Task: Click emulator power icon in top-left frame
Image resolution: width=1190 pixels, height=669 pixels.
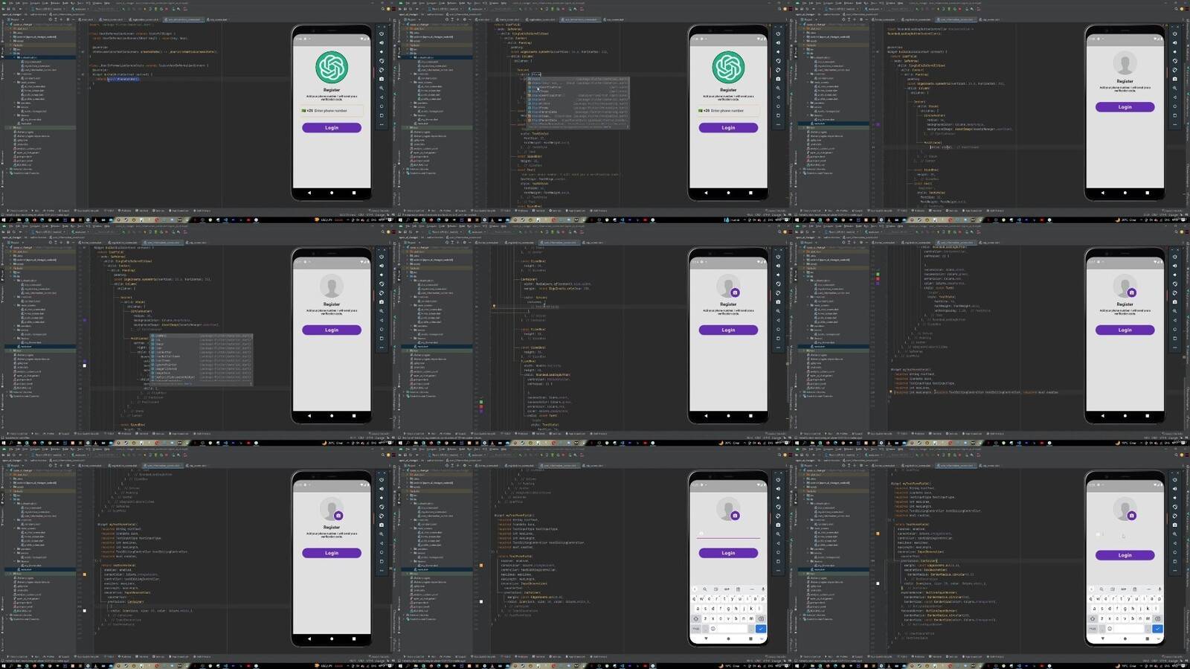Action: pos(382,33)
